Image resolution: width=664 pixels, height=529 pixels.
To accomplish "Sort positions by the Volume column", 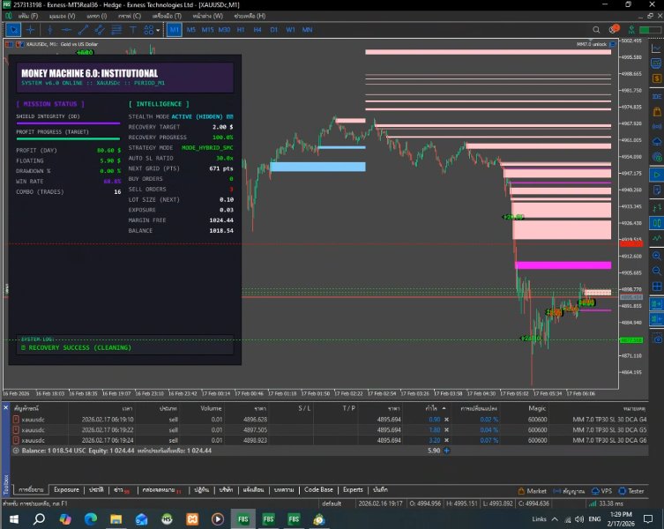I will pos(211,408).
